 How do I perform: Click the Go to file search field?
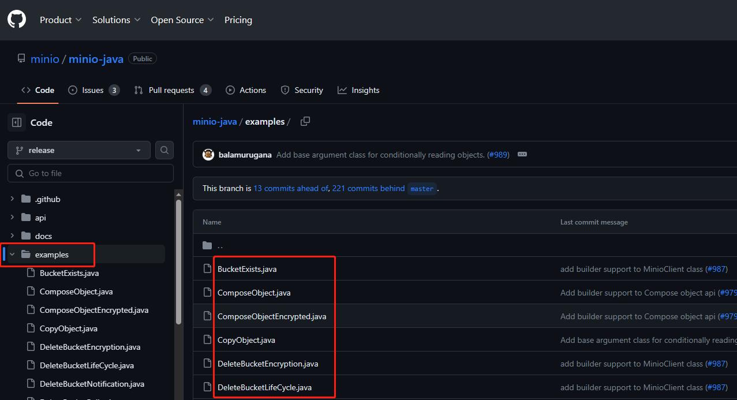coord(91,173)
